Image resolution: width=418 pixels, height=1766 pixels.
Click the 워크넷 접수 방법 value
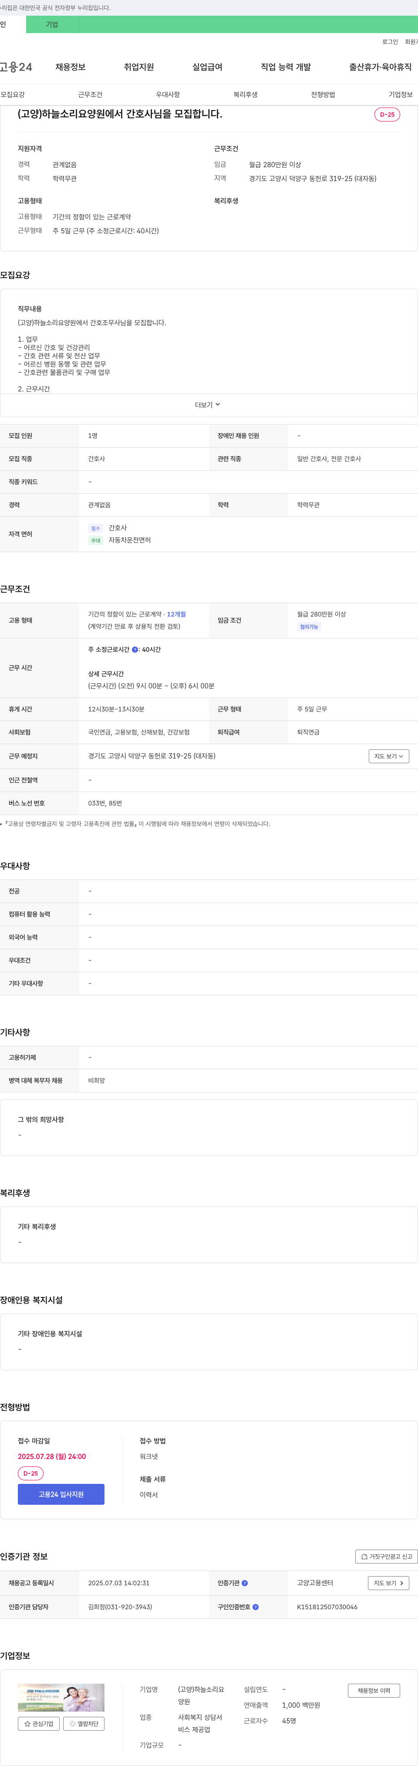(149, 1456)
